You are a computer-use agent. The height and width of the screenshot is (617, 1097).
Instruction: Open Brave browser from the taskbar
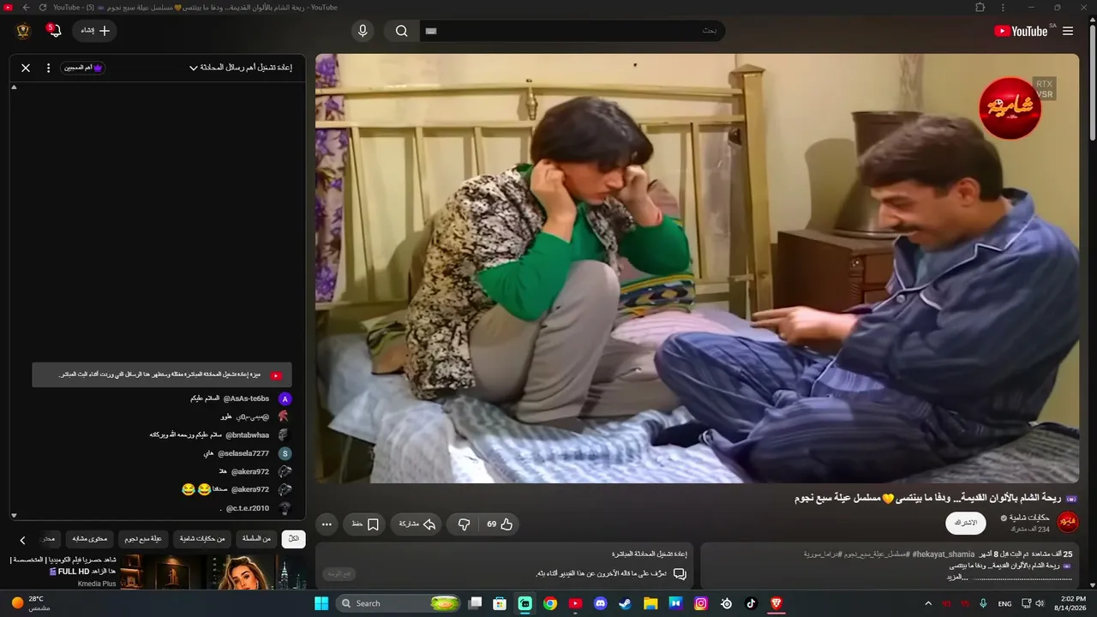776,603
